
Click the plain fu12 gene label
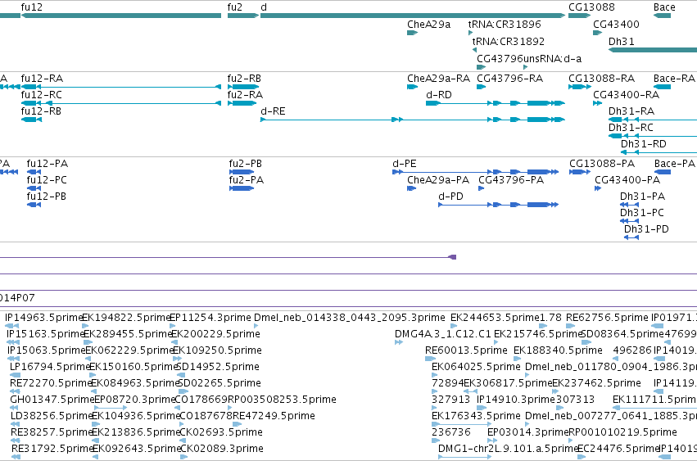[x=32, y=7]
